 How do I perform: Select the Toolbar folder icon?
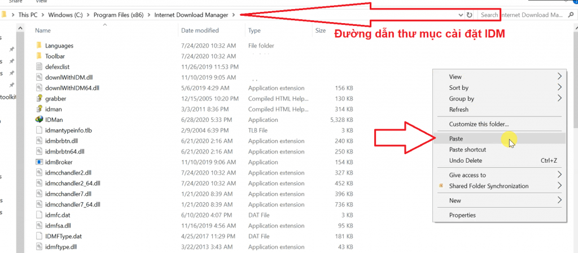39,56
